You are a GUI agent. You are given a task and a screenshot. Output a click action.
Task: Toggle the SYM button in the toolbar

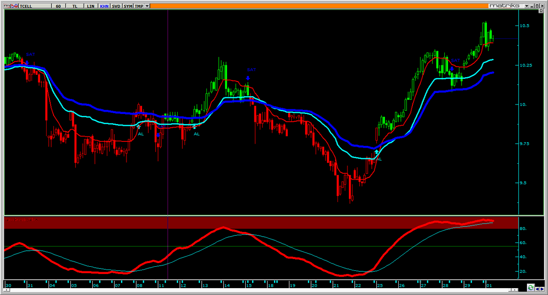point(128,6)
